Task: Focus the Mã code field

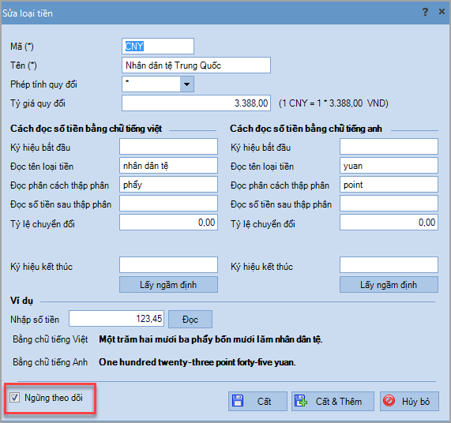Action: tap(158, 47)
